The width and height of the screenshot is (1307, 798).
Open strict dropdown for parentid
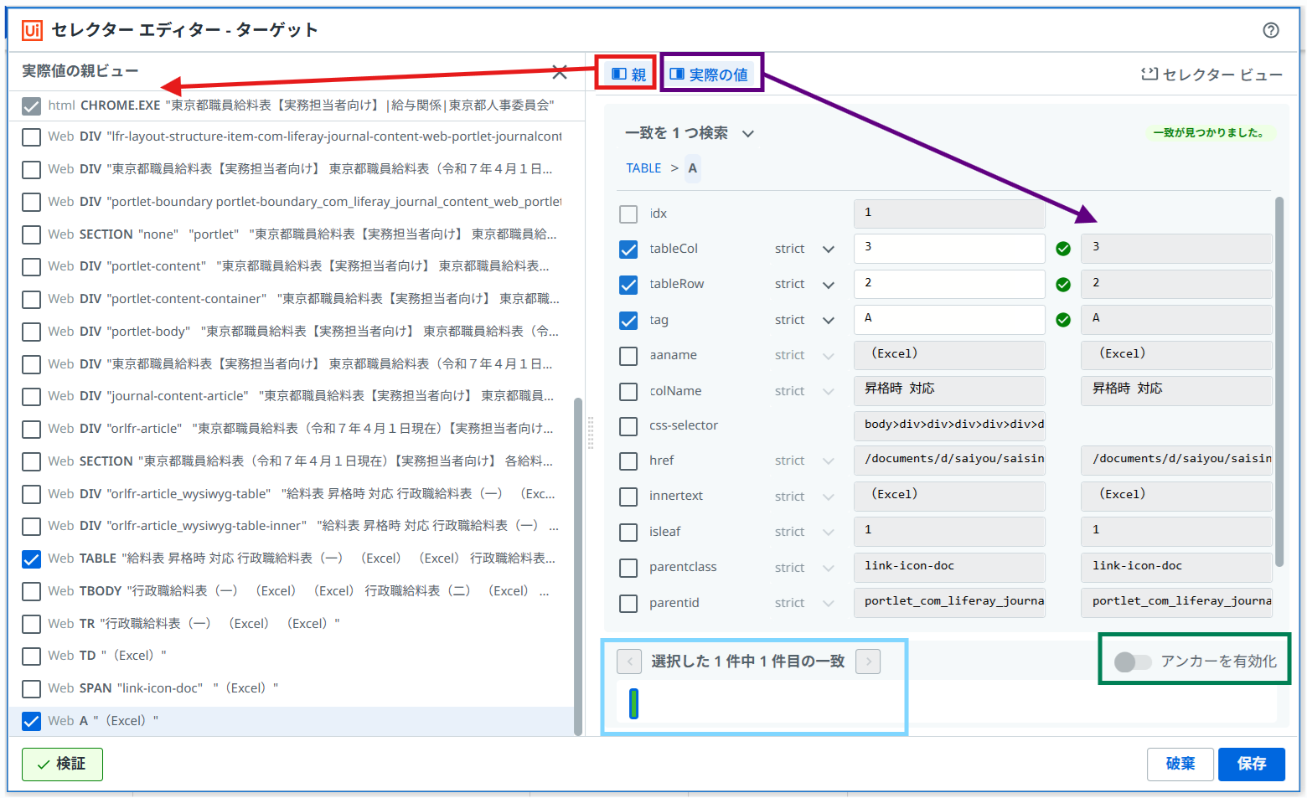click(x=829, y=604)
